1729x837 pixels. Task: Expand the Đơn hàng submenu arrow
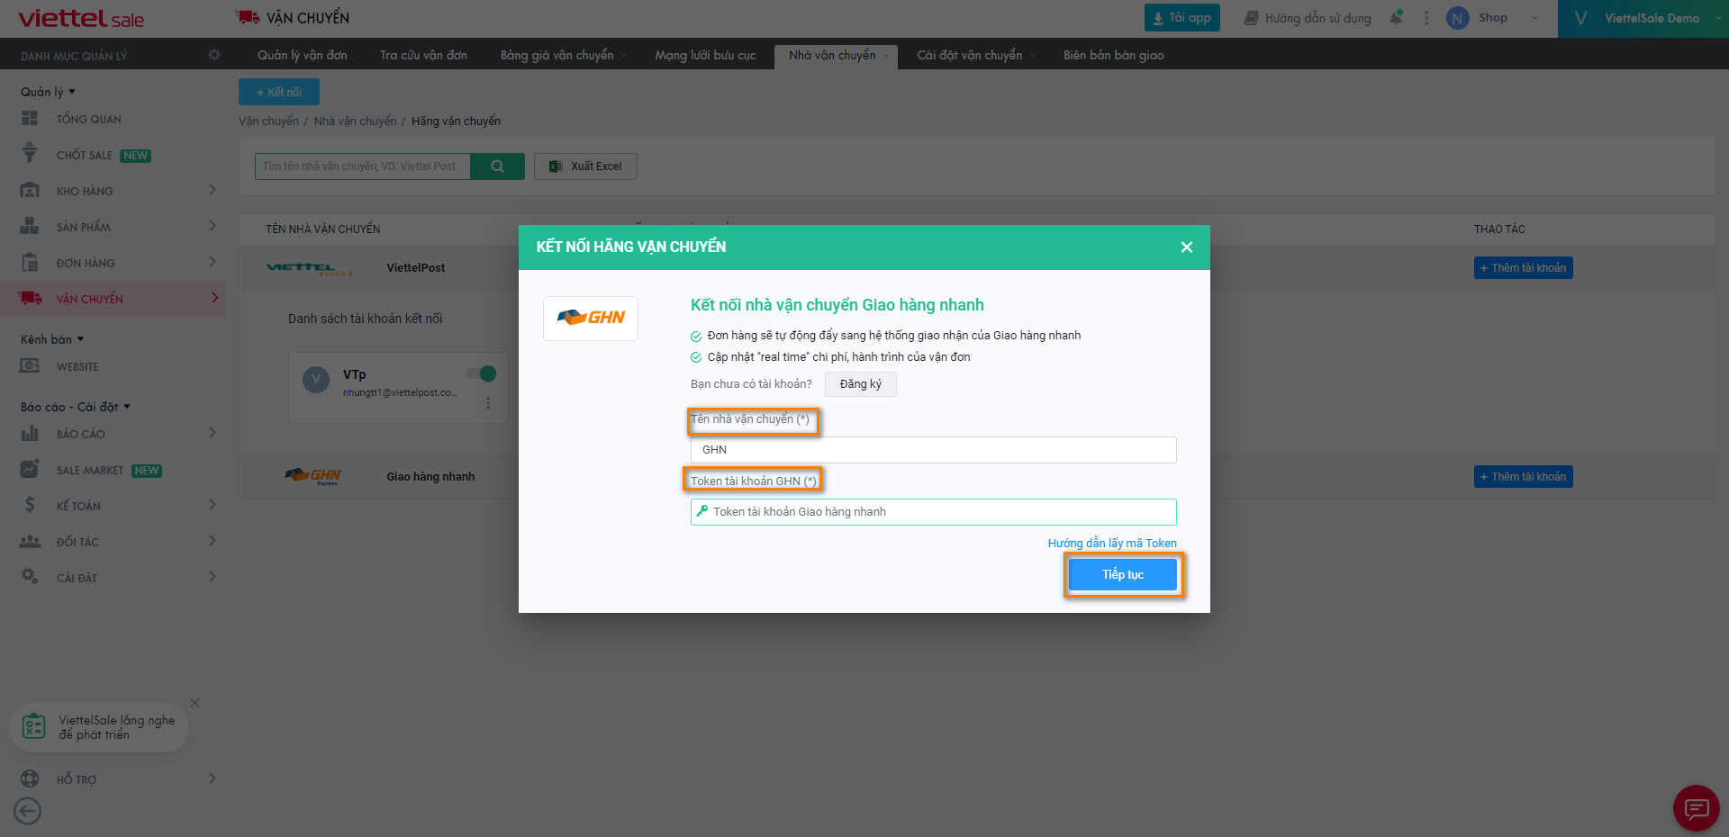[213, 262]
